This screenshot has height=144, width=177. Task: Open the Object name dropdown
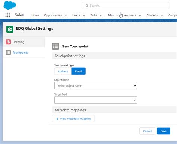point(96,85)
